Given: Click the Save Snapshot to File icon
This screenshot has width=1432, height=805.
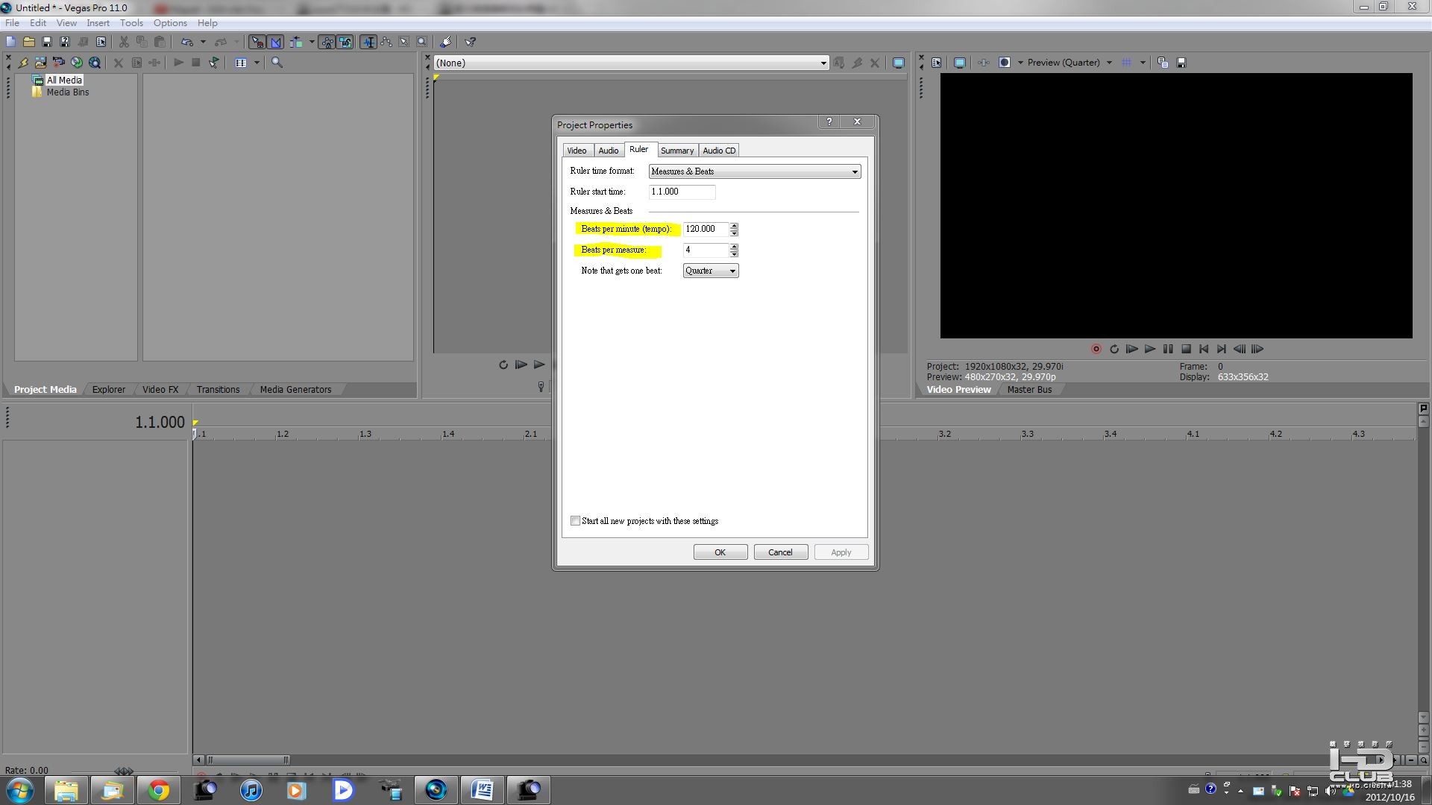Looking at the screenshot, I should click(x=1181, y=63).
